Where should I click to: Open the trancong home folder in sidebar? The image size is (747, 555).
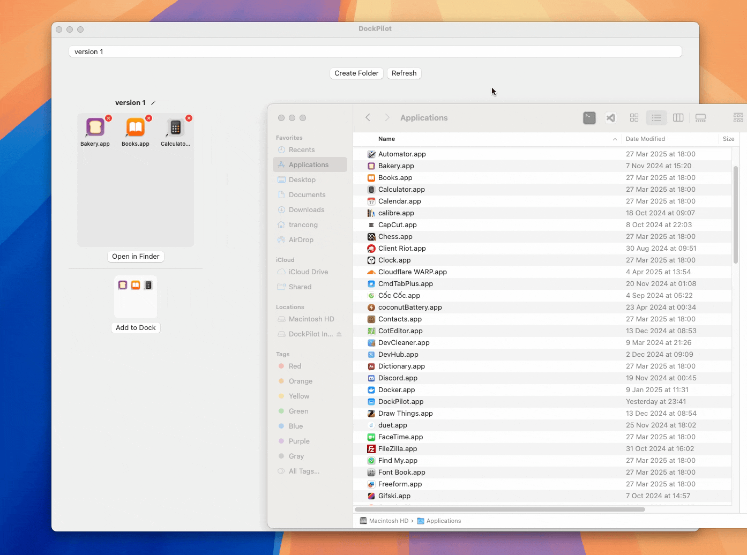310,225
